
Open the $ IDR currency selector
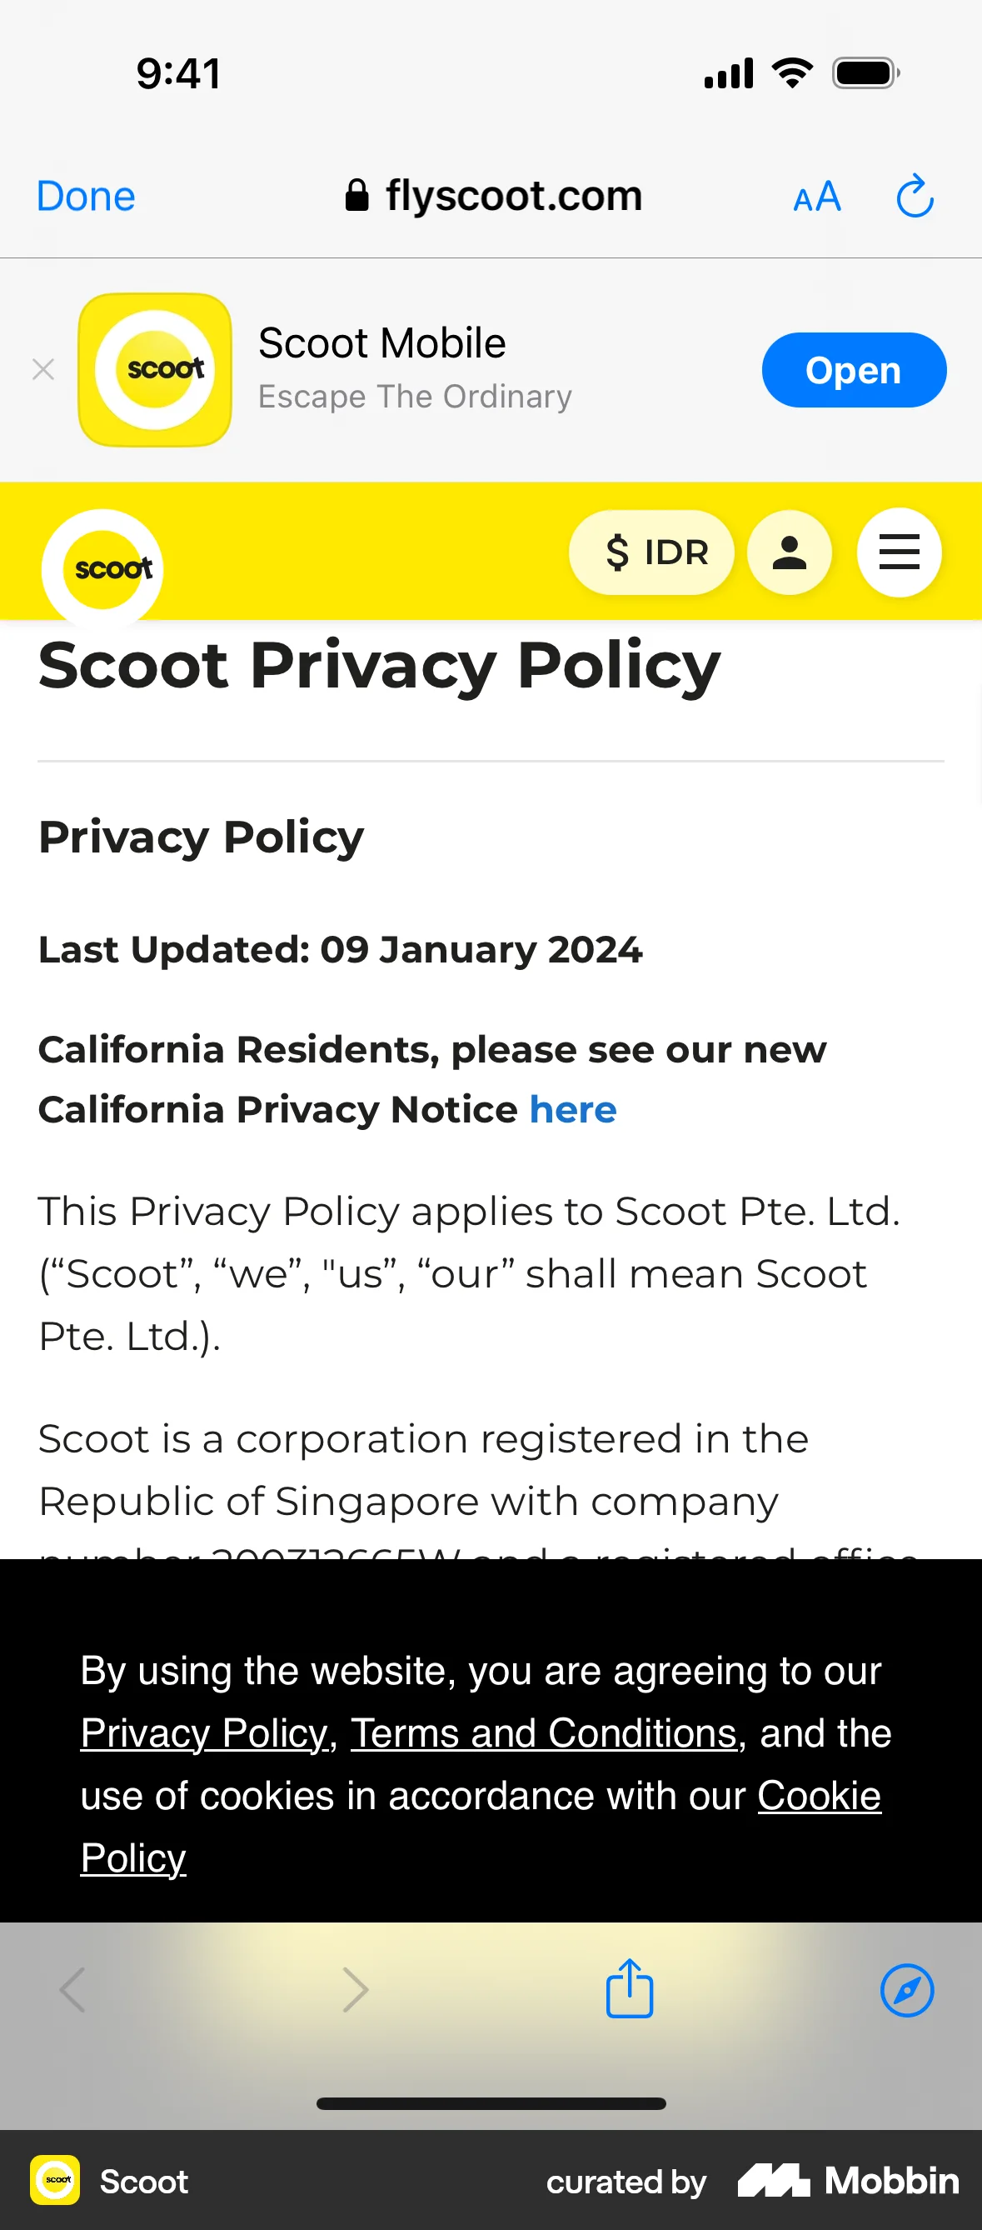point(651,552)
